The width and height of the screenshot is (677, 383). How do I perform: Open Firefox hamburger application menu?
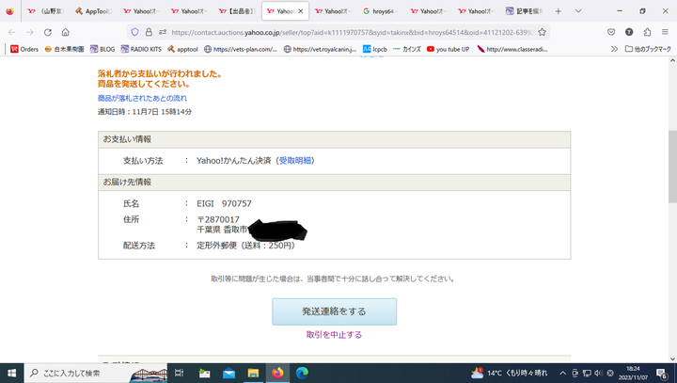665,32
